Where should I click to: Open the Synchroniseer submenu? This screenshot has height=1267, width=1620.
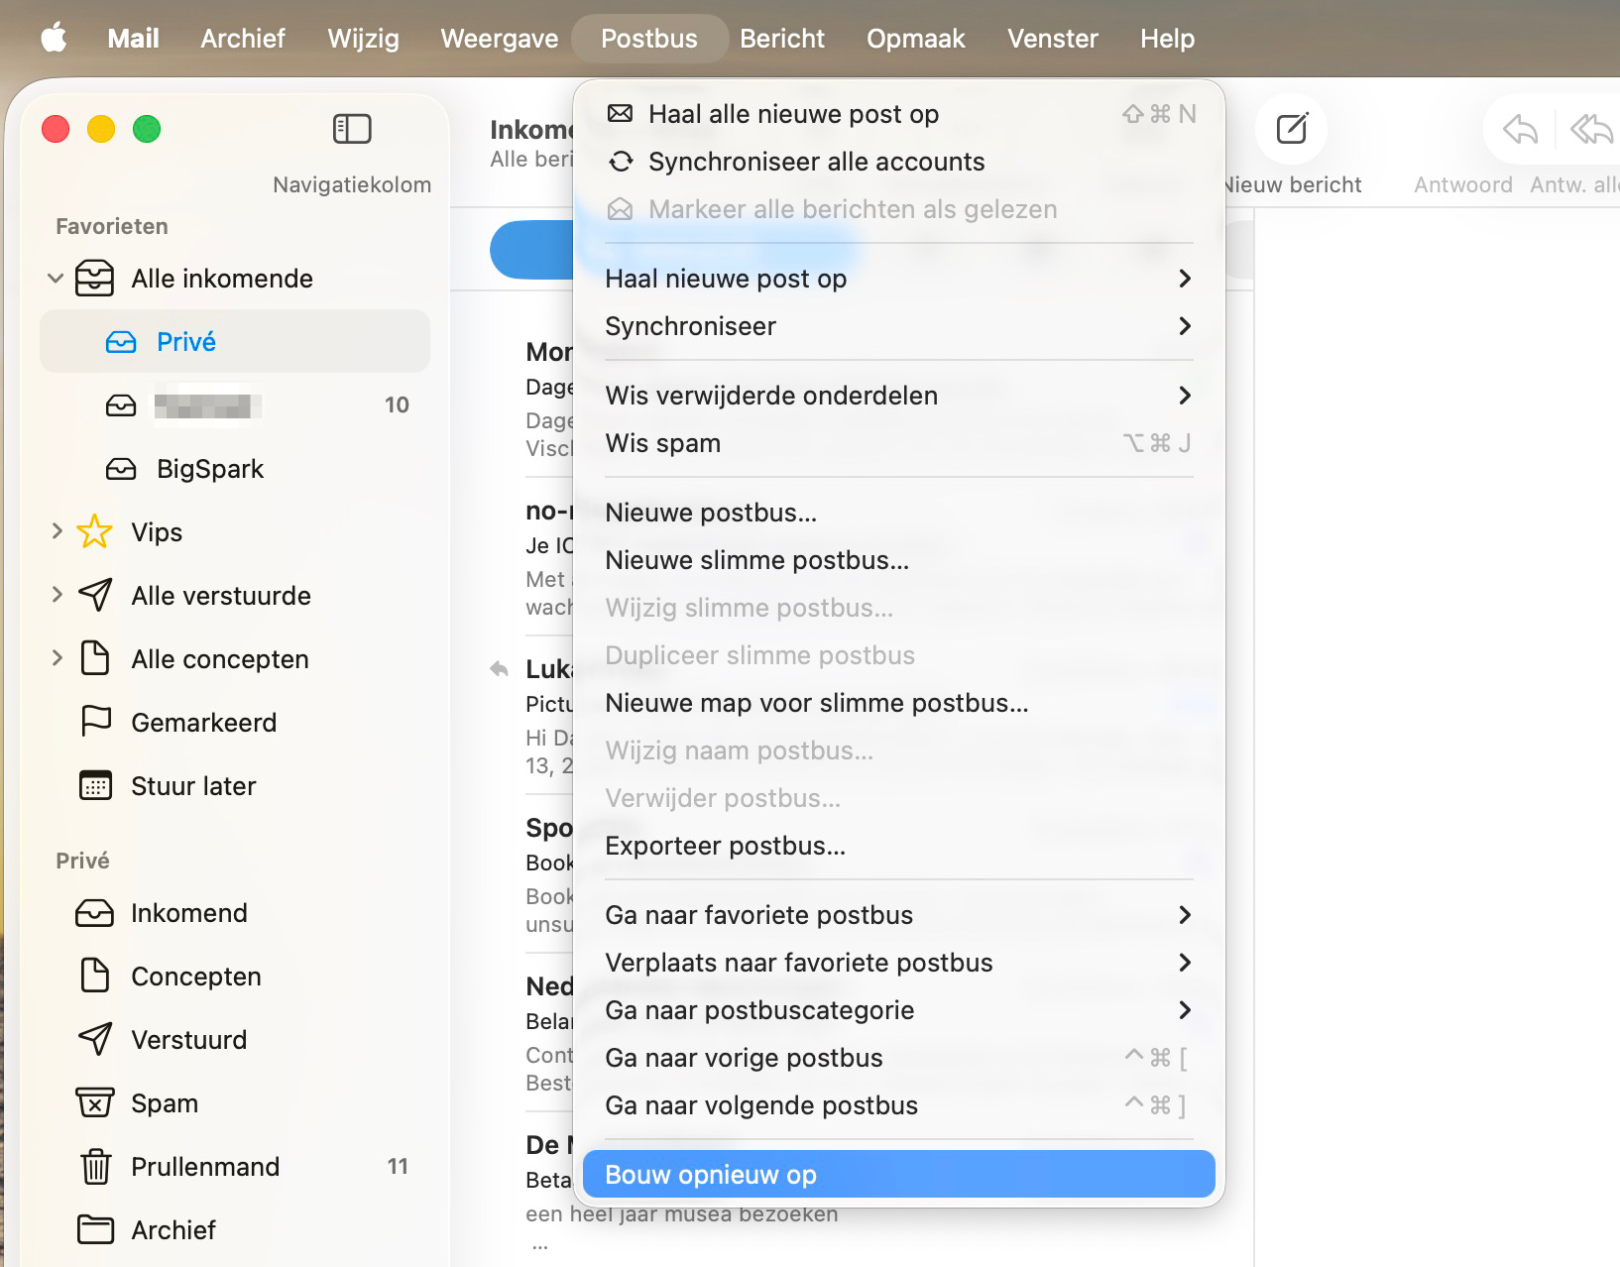point(899,326)
